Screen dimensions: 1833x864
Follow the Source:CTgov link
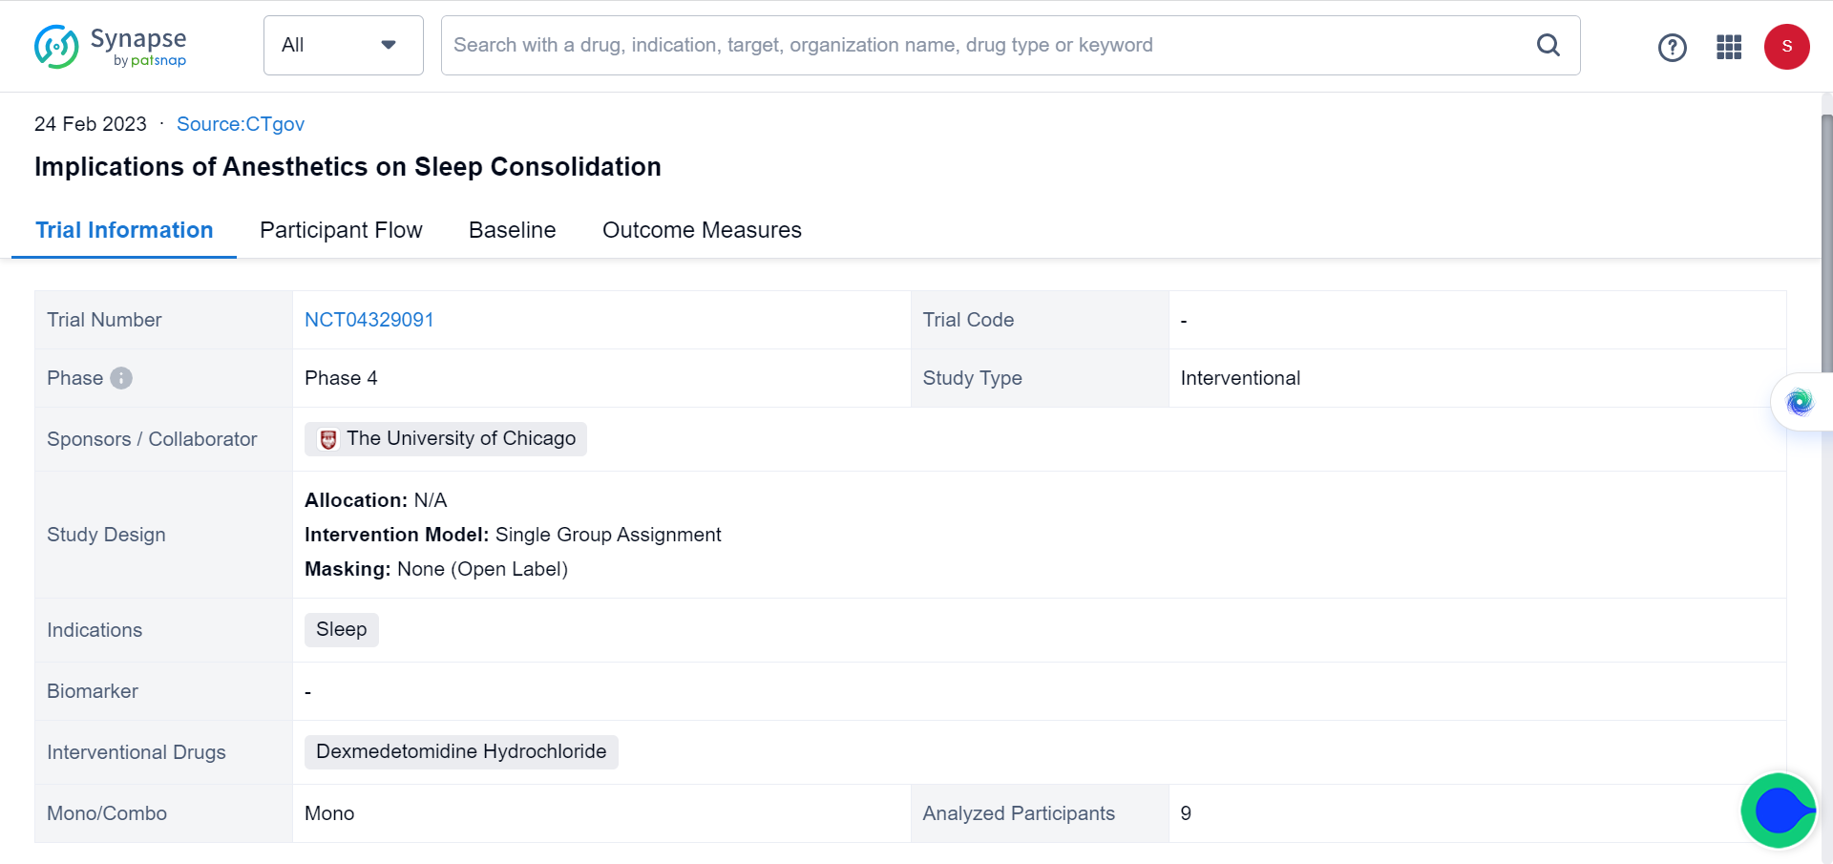pos(241,124)
